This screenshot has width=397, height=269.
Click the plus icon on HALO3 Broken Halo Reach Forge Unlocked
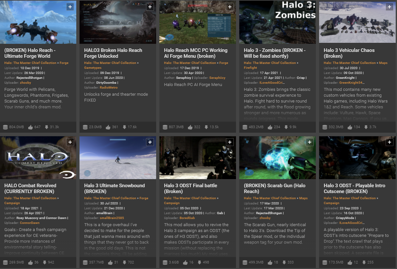[x=150, y=7]
